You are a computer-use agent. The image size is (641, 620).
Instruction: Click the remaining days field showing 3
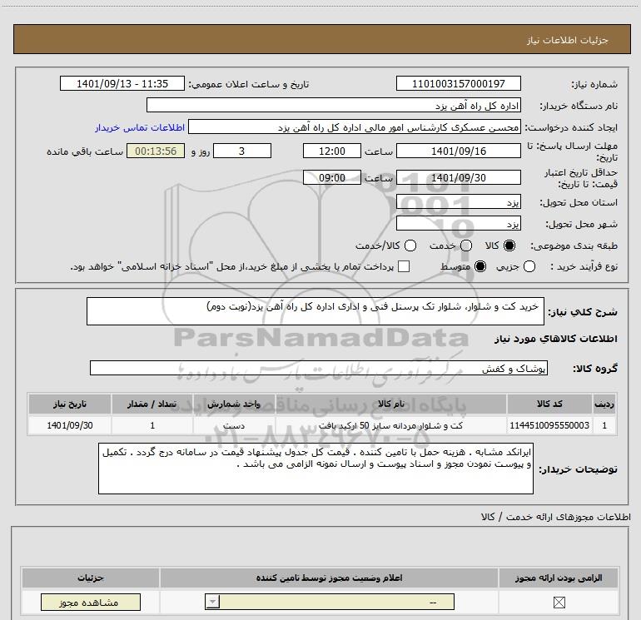(242, 151)
